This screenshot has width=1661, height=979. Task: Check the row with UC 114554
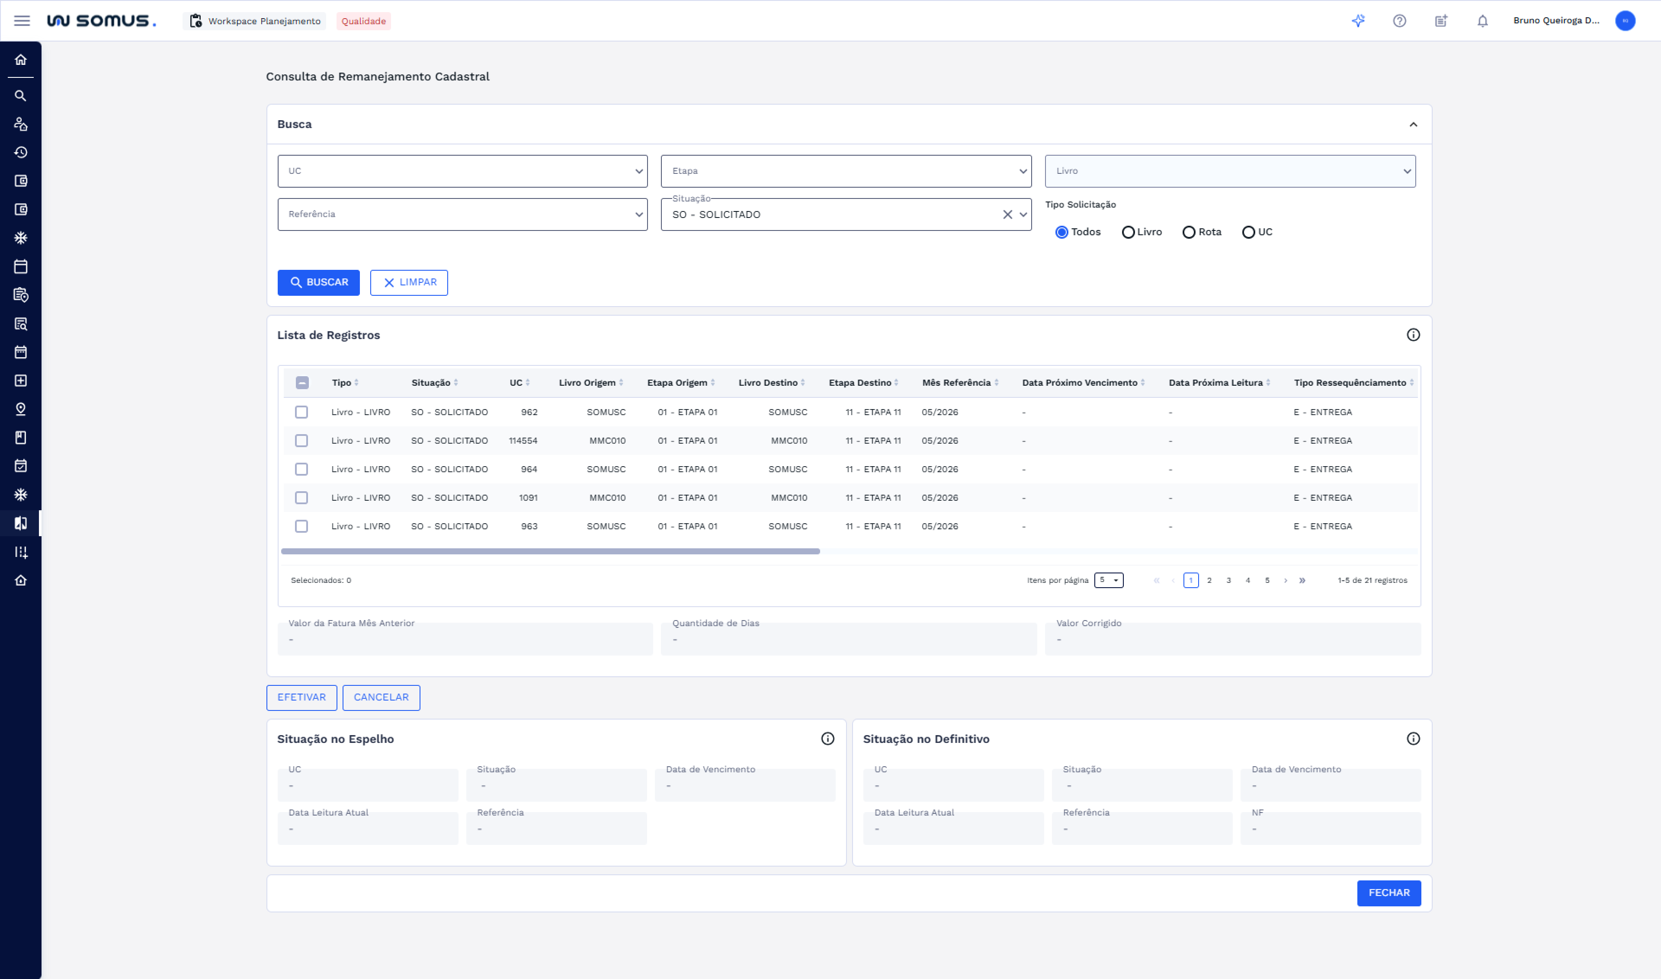301,441
